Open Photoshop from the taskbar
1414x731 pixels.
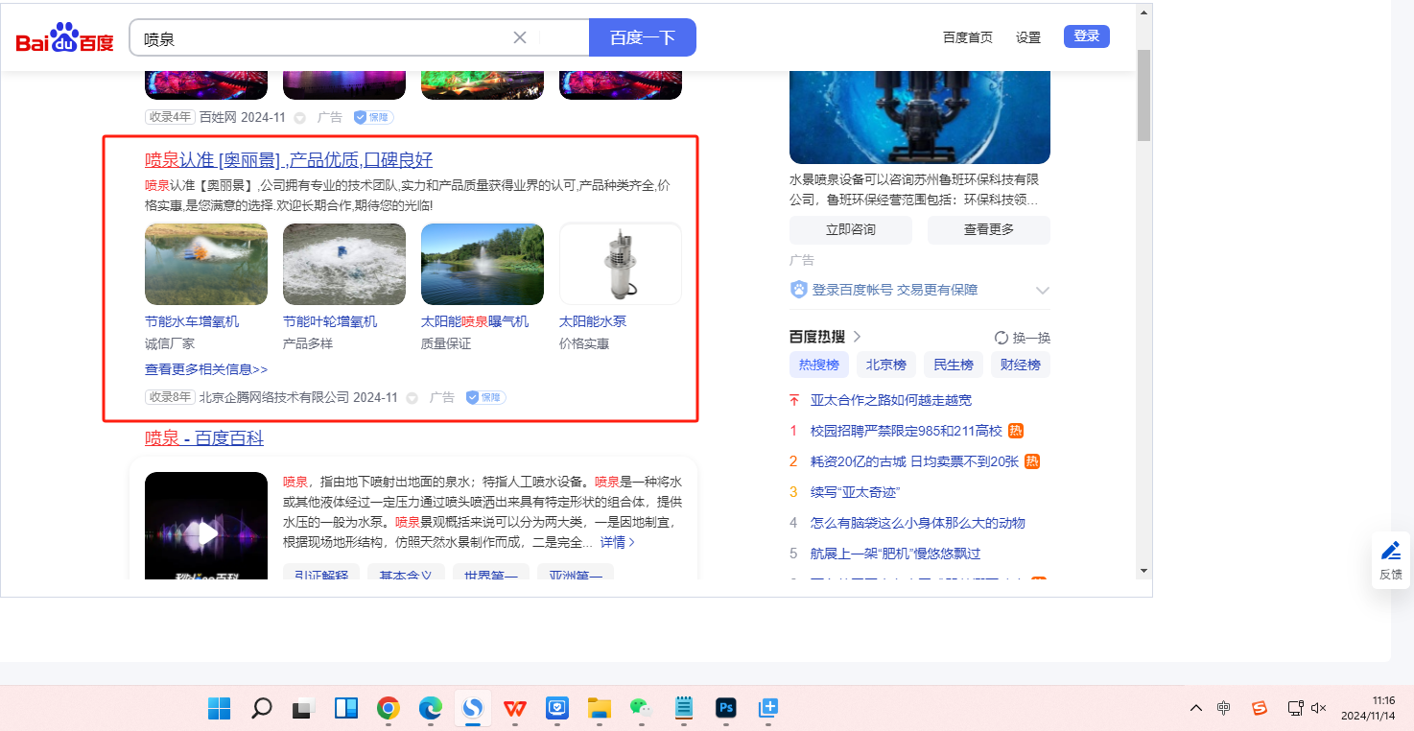pos(726,709)
